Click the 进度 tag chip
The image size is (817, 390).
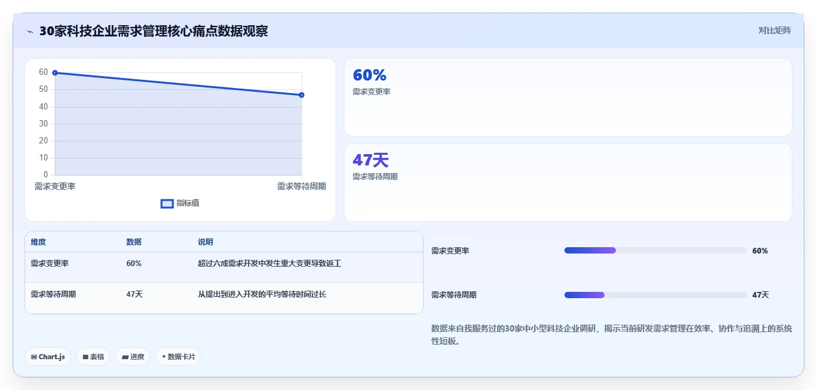tap(133, 357)
